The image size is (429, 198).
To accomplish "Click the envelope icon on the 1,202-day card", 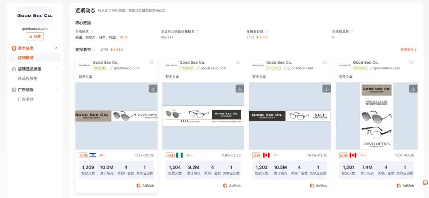I will 325,62.
